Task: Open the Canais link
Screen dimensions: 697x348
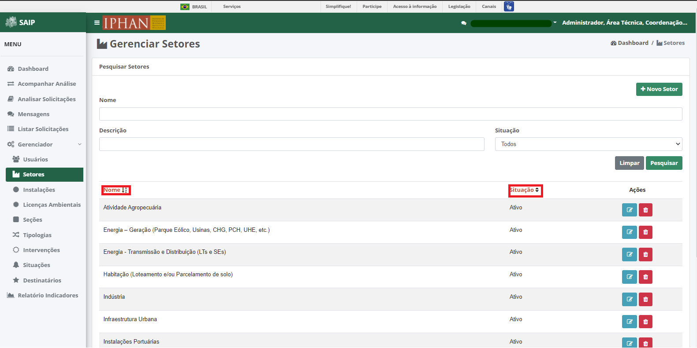Action: coord(489,7)
